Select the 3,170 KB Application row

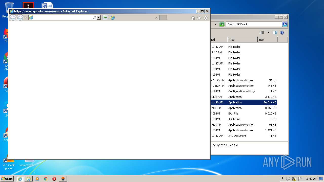click(x=244, y=97)
